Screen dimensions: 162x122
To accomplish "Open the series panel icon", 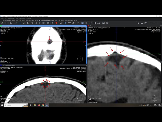I will click(x=95, y=23).
